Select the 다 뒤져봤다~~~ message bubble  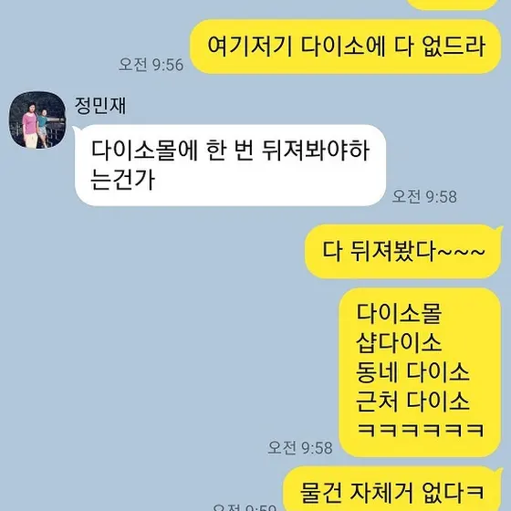point(403,251)
